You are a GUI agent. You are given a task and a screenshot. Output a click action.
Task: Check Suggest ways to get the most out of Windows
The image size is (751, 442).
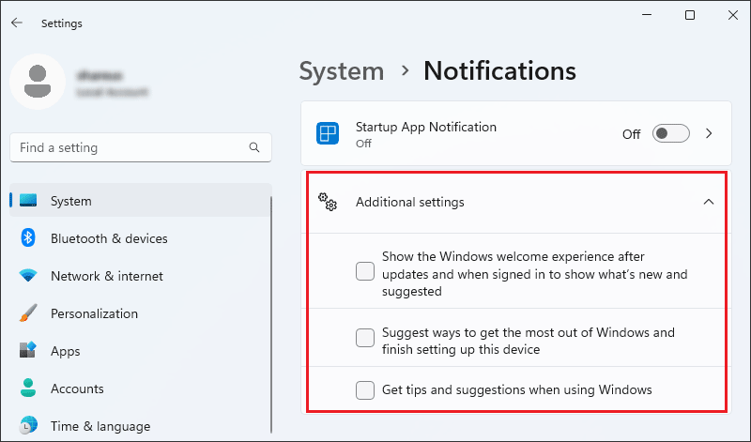click(x=365, y=338)
